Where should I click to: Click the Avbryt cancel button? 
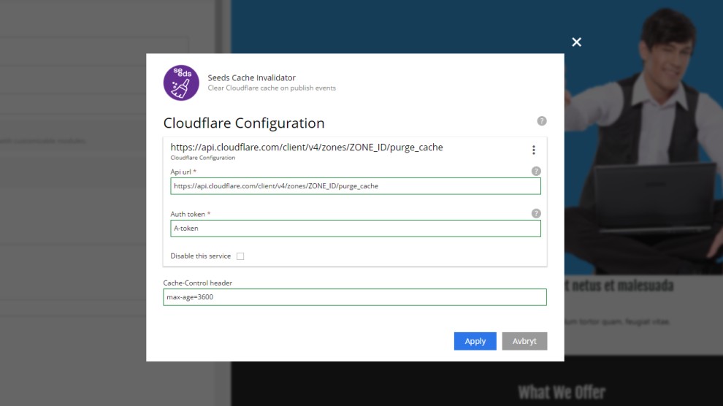point(524,341)
